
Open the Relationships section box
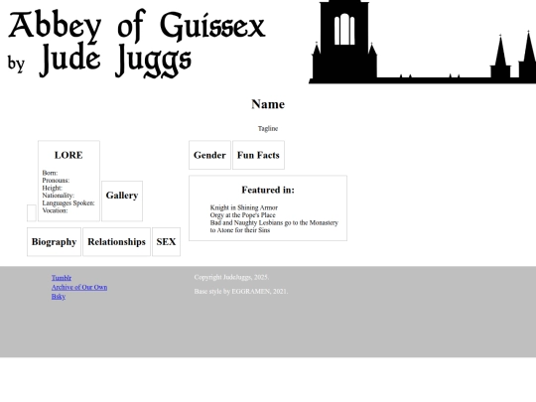116,241
